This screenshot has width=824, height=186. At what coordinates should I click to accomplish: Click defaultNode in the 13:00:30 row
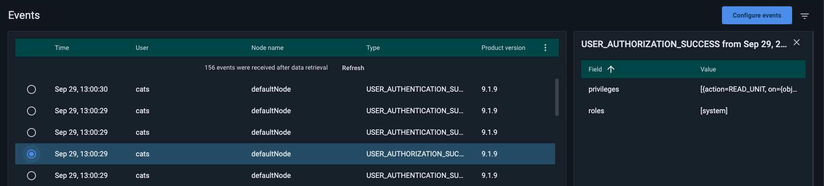(271, 89)
